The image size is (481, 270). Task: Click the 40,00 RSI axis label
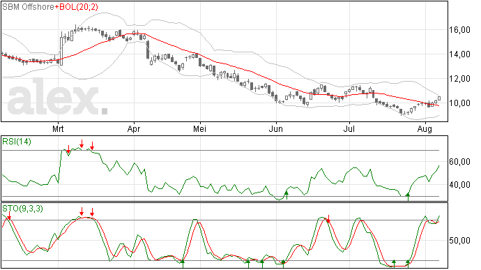[x=459, y=185]
